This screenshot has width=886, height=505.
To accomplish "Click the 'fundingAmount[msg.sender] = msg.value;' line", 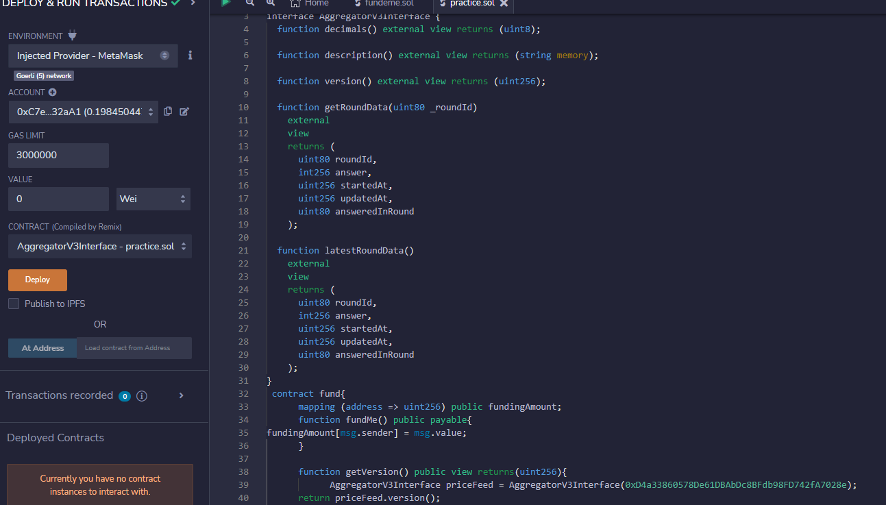I will (367, 432).
